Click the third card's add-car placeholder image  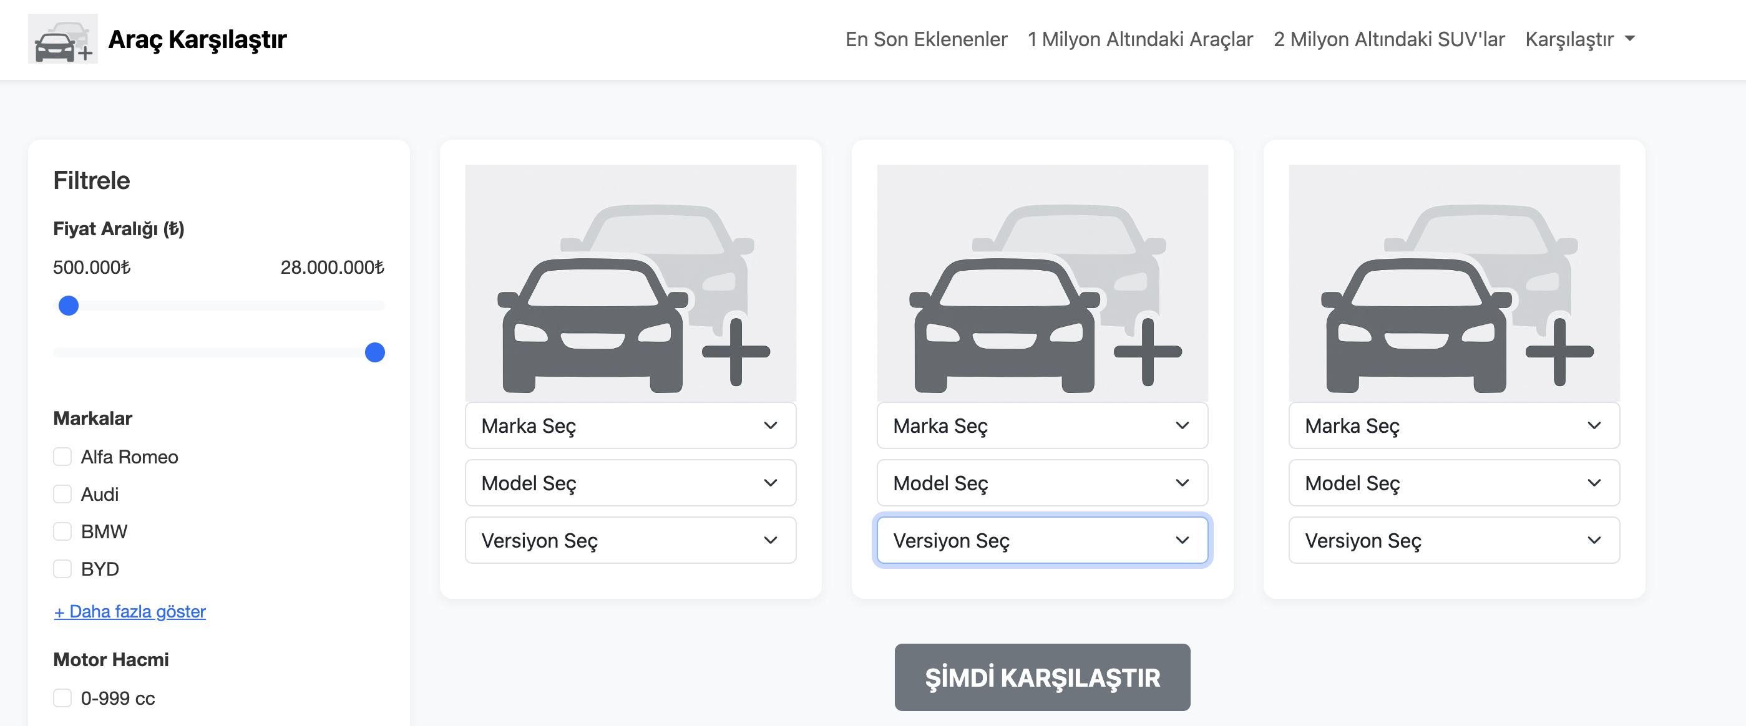pos(1453,283)
